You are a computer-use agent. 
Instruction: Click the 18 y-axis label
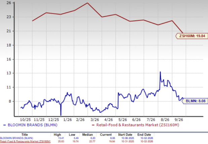[9, 45]
